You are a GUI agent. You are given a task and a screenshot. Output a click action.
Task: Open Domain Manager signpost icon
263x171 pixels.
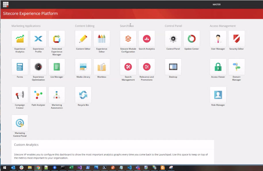(x=237, y=67)
